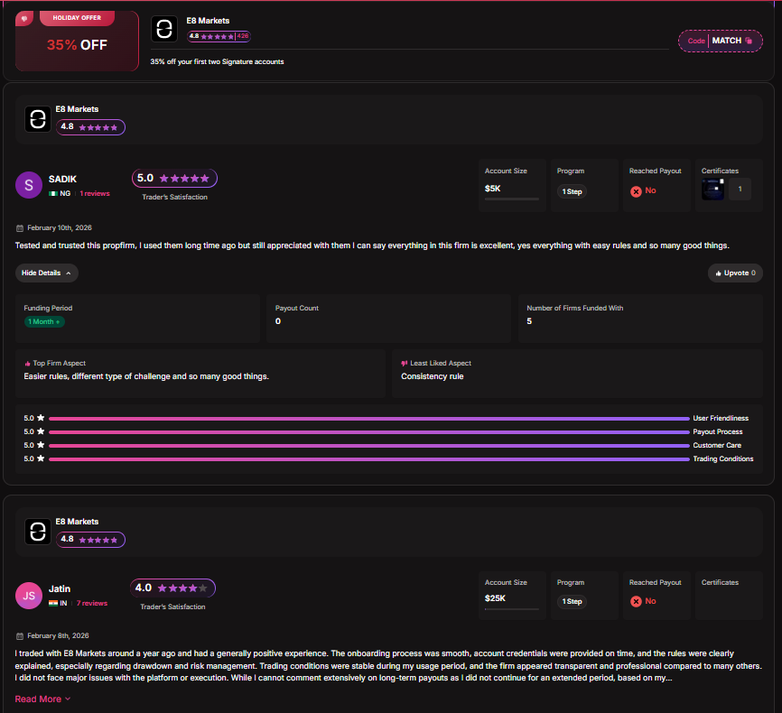Screen dimensions: 782x713
Task: Click the 1 Step program badge for SADIK
Action: (572, 191)
